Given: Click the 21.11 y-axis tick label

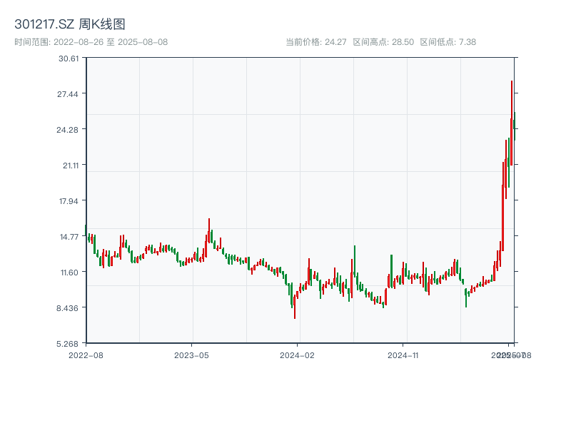Looking at the screenshot, I should point(70,165).
